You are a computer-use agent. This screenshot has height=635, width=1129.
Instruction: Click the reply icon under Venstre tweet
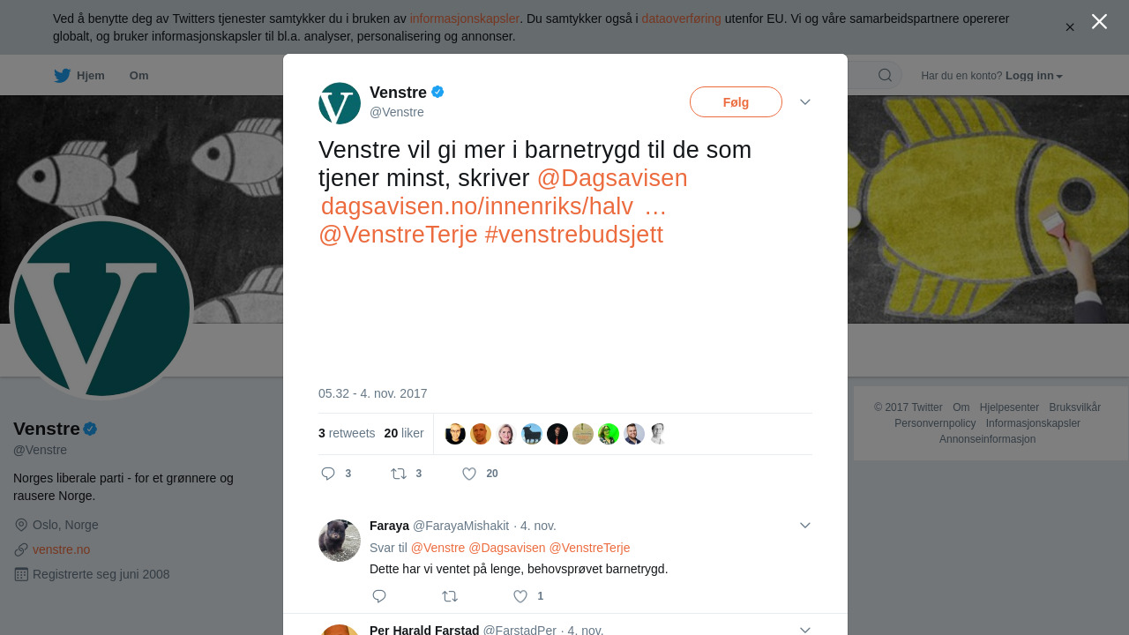tap(328, 474)
